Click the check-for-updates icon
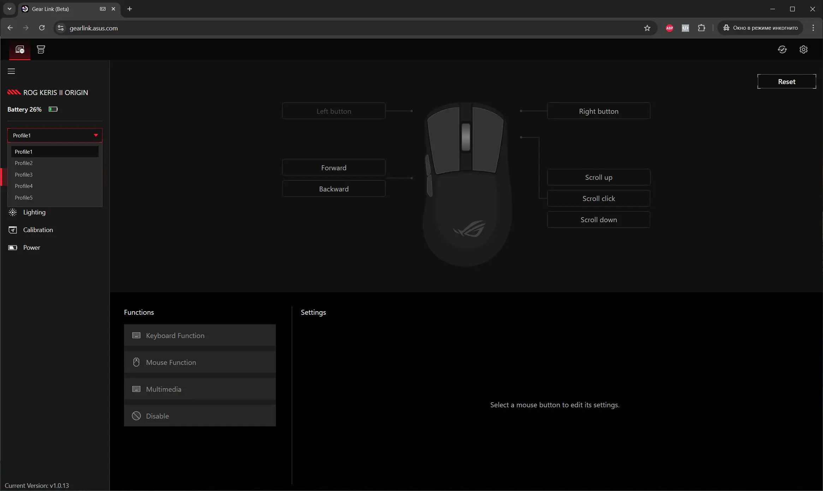823x491 pixels. pyautogui.click(x=782, y=49)
